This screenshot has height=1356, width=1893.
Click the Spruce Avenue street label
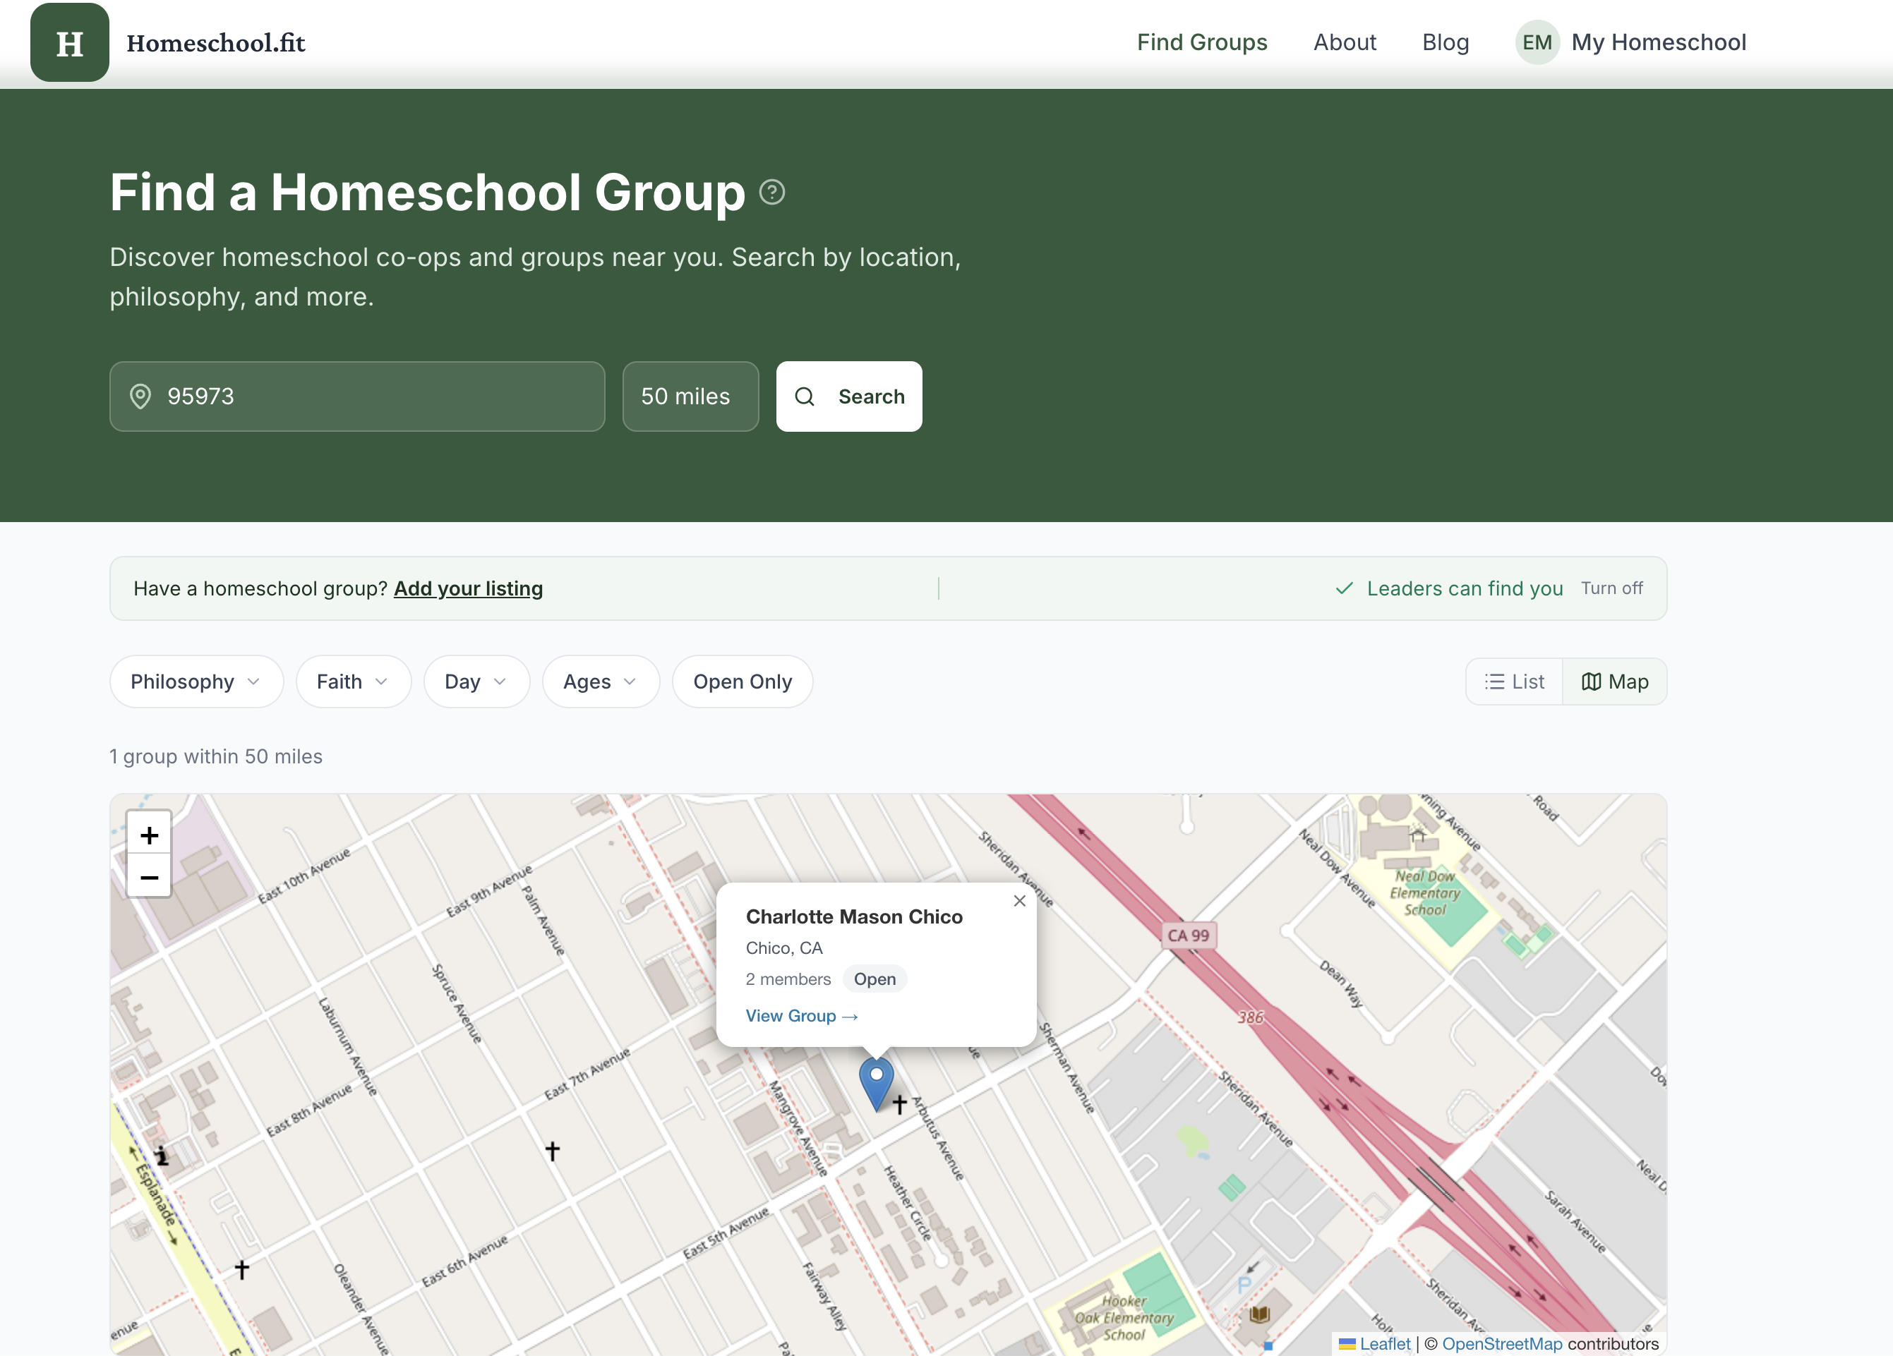pyautogui.click(x=457, y=1004)
